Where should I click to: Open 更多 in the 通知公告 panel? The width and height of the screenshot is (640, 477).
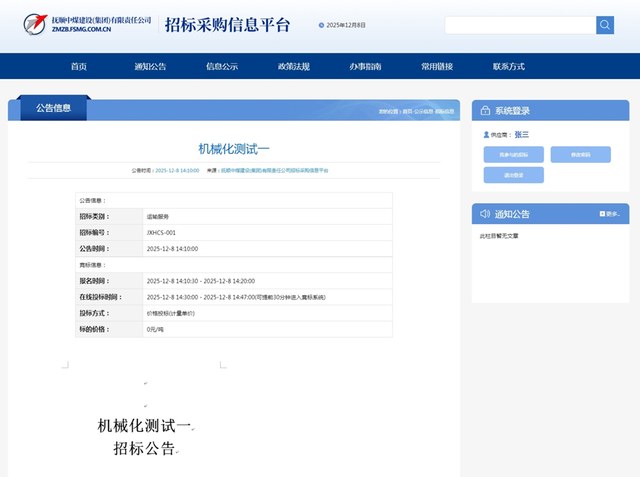(x=610, y=214)
